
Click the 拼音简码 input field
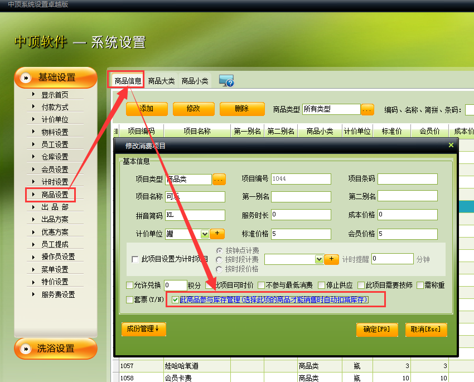pos(195,215)
